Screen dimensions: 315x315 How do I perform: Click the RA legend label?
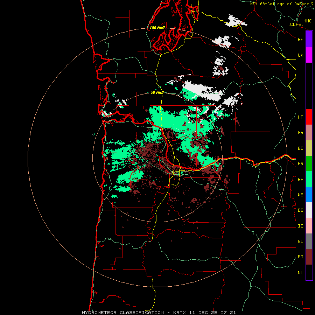point(300,180)
